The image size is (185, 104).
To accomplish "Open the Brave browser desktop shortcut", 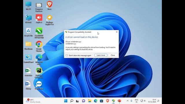I will coord(49,5).
